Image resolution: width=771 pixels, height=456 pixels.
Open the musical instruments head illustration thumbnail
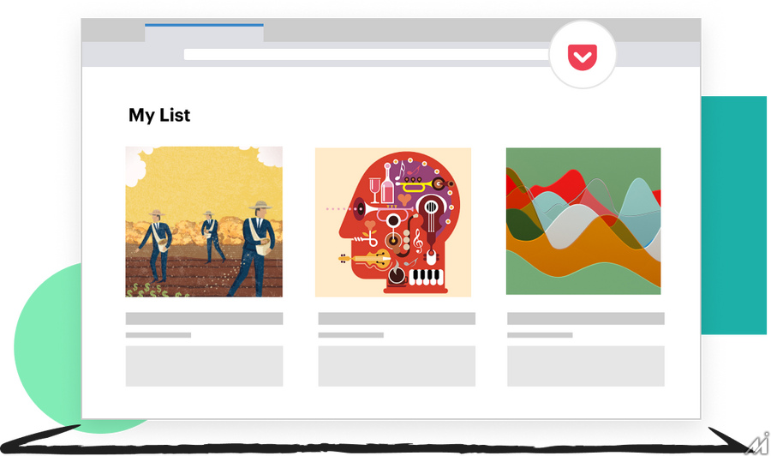pos(393,222)
